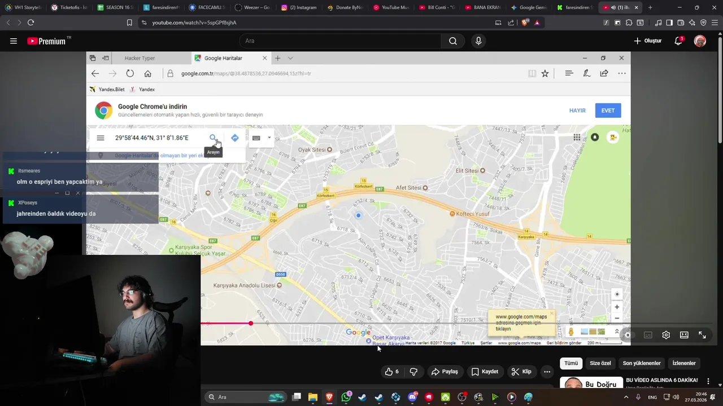The image size is (723, 406).
Task: Switch to the (2) Instagram tab
Action: [x=299, y=7]
